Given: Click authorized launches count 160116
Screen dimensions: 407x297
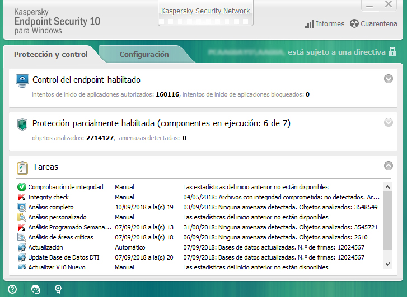Looking at the screenshot, I should click(167, 94).
